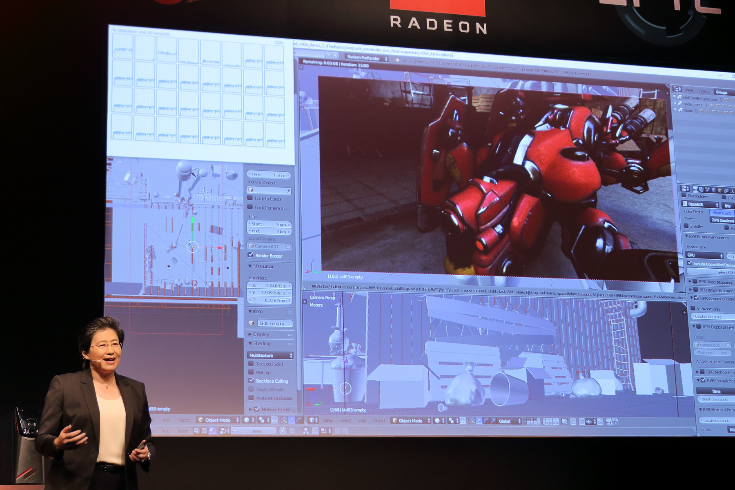
Task: Click the Lens 35mm value slider
Action: [x=269, y=175]
